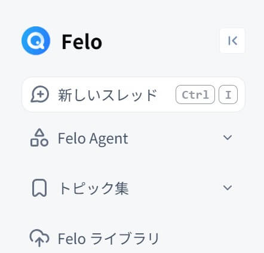Image resolution: width=264 pixels, height=253 pixels.
Task: Click the トピック集 label text
Action: click(94, 188)
